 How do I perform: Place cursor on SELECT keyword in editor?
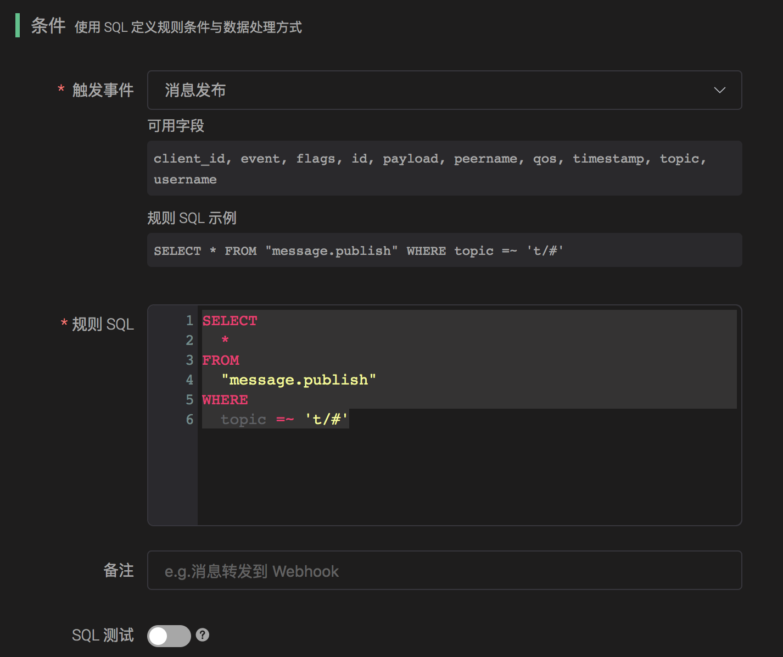tap(230, 321)
